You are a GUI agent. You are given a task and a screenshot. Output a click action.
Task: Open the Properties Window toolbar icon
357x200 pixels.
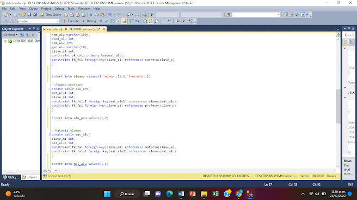click(x=291, y=15)
